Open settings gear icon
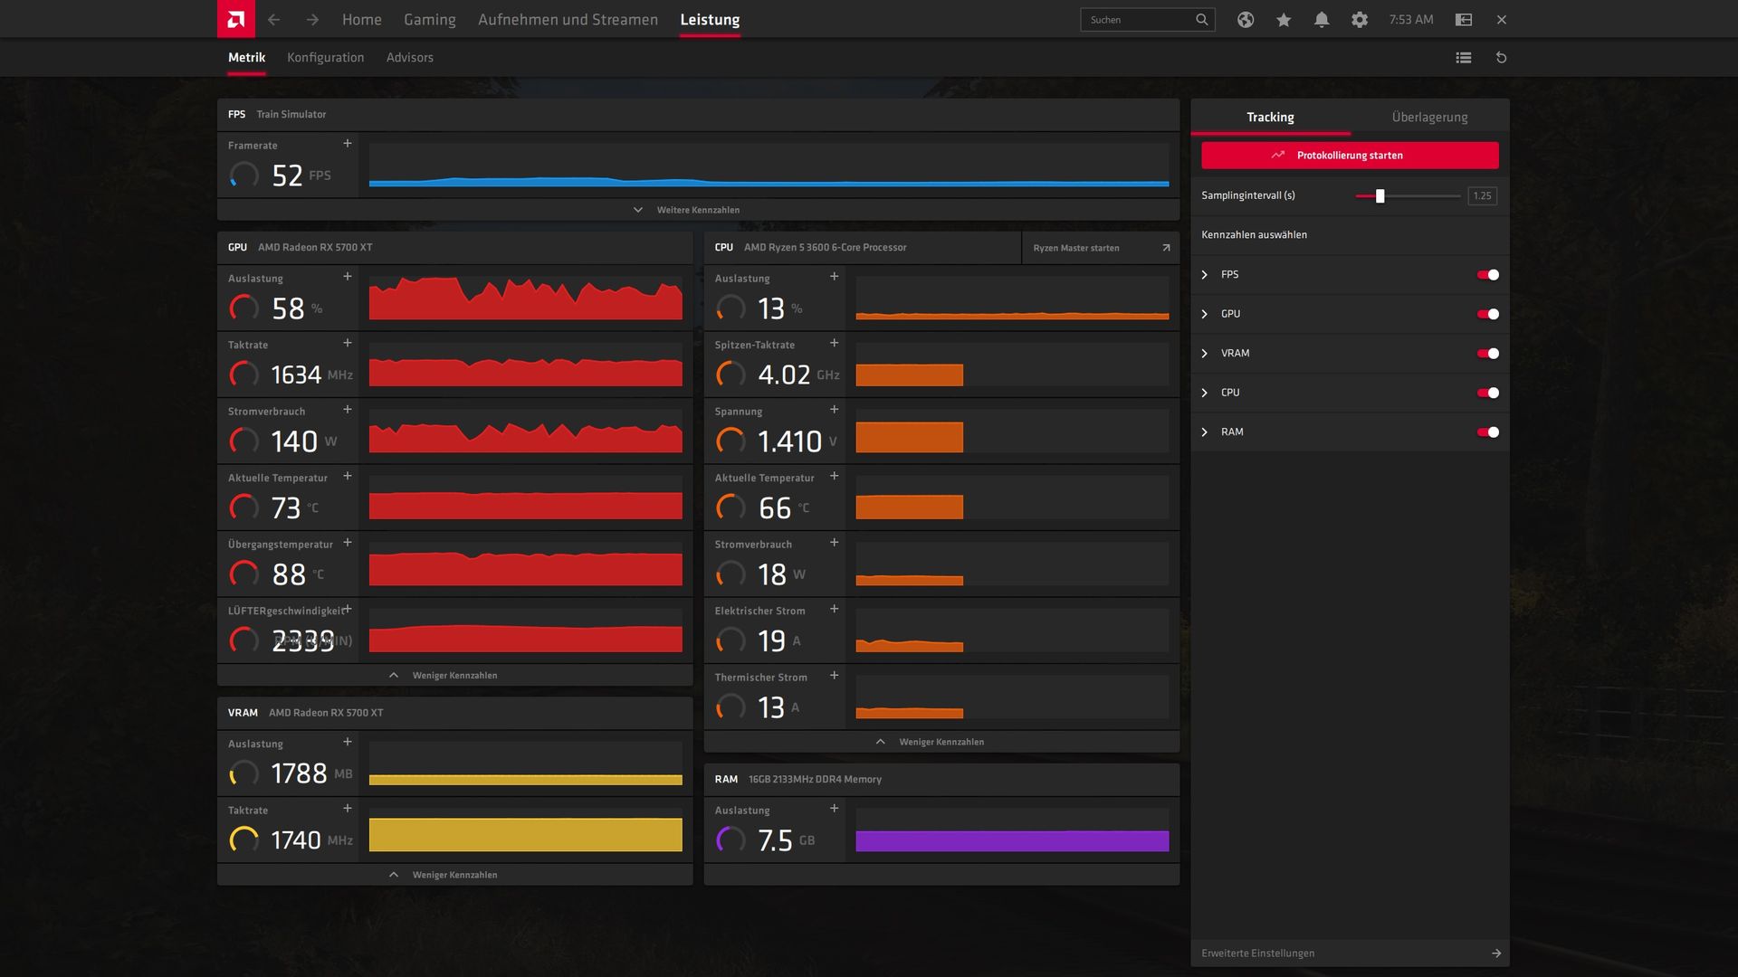The width and height of the screenshot is (1738, 977). coord(1360,20)
